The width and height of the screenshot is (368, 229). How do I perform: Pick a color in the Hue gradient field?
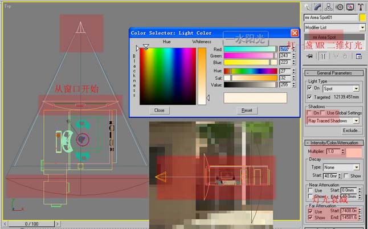[167, 76]
